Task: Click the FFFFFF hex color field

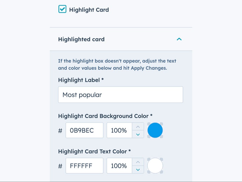Action: pos(84,166)
